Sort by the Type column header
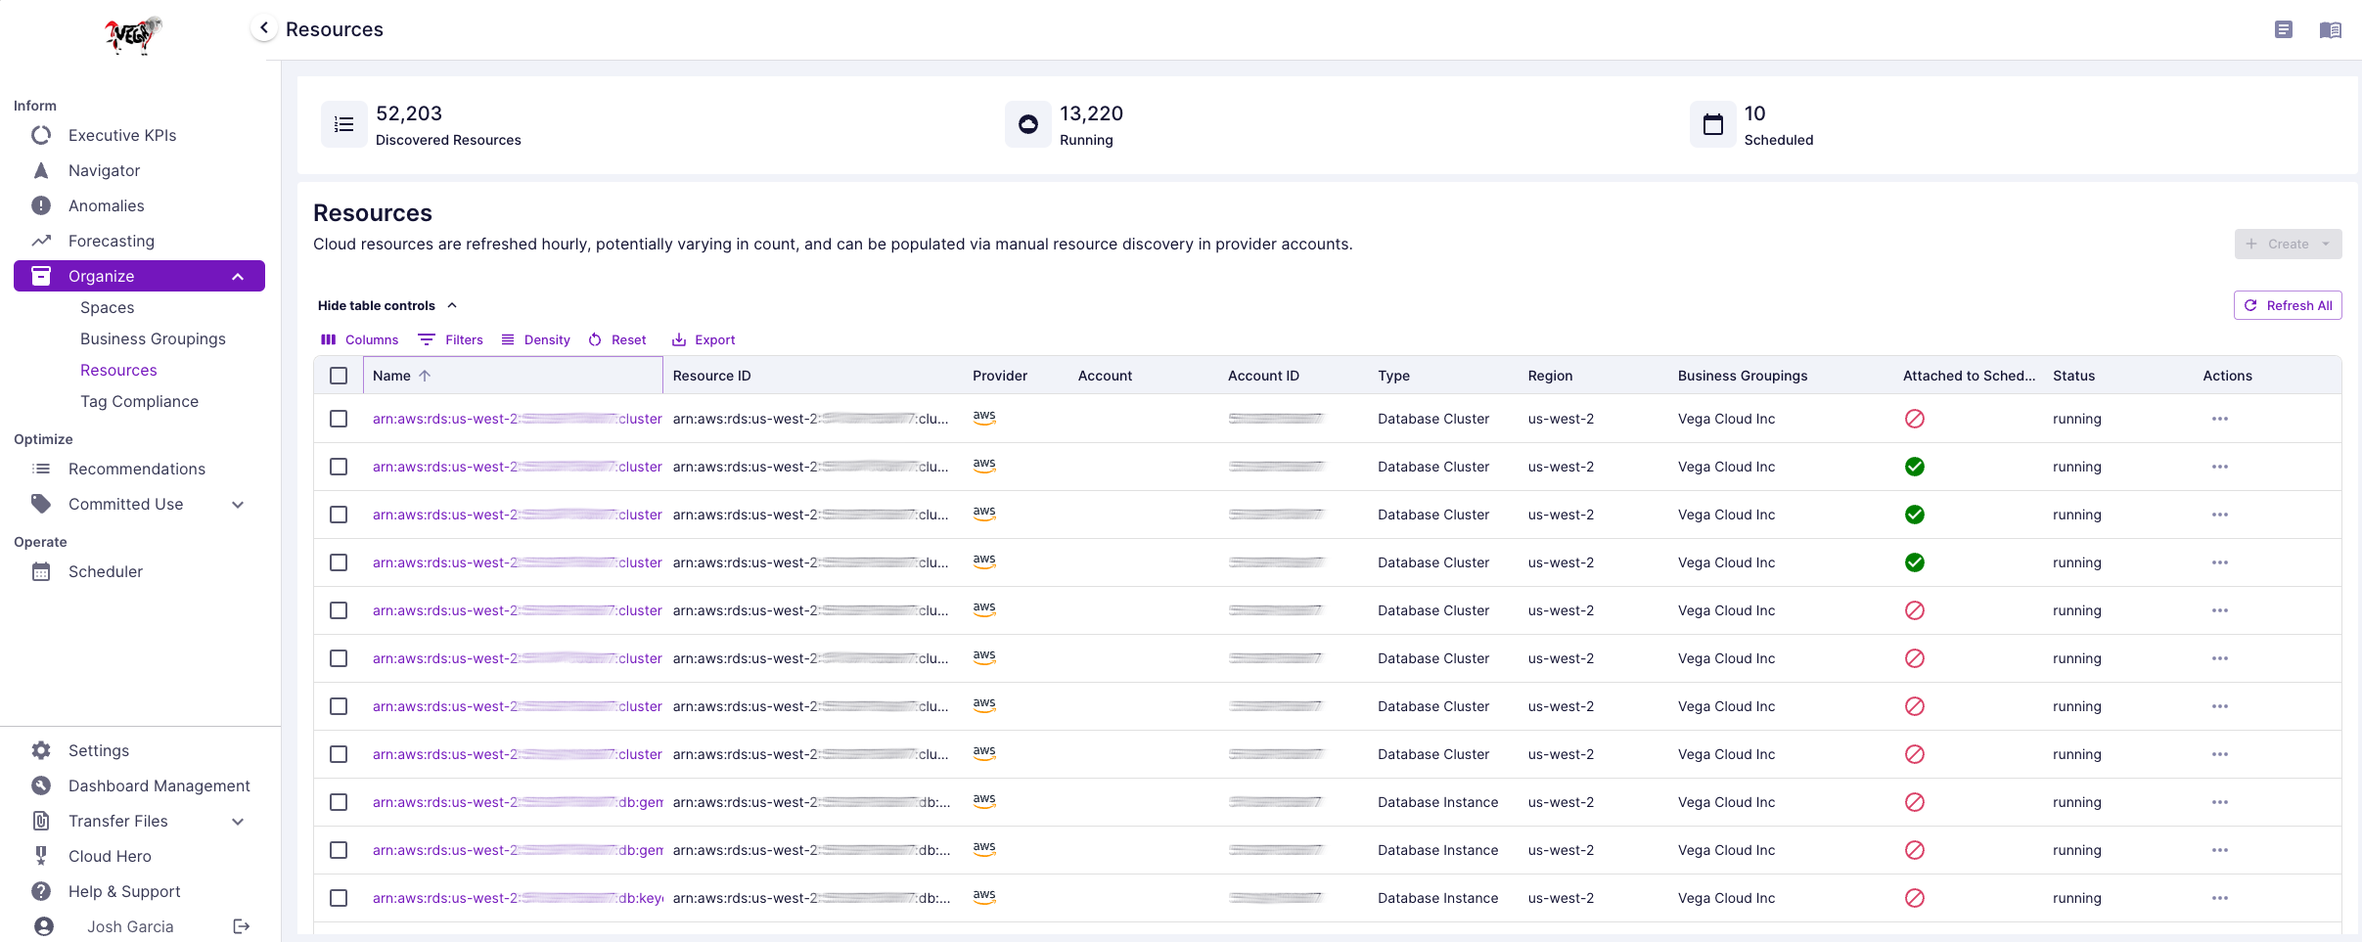This screenshot has width=2362, height=942. 1393,376
